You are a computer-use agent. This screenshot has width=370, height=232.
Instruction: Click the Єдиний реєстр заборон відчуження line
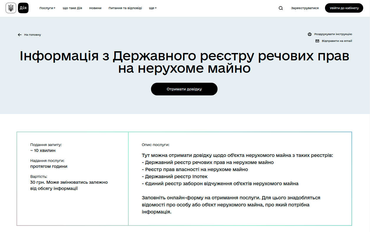tap(220, 184)
